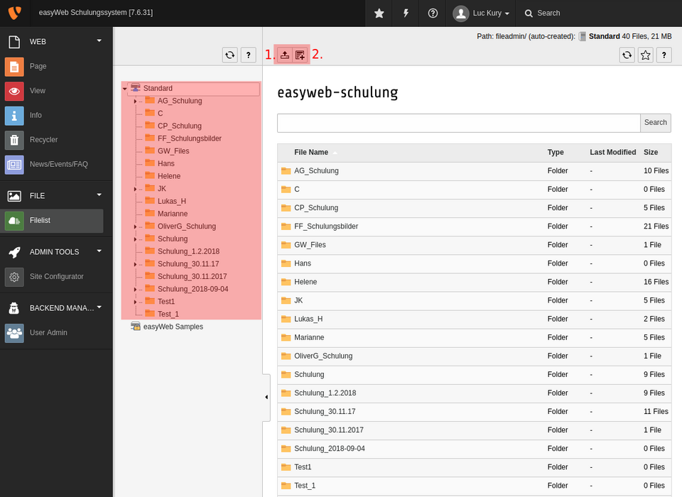
Task: Select Schulung_1.2.2018 in the folder tree
Action: 188,251
